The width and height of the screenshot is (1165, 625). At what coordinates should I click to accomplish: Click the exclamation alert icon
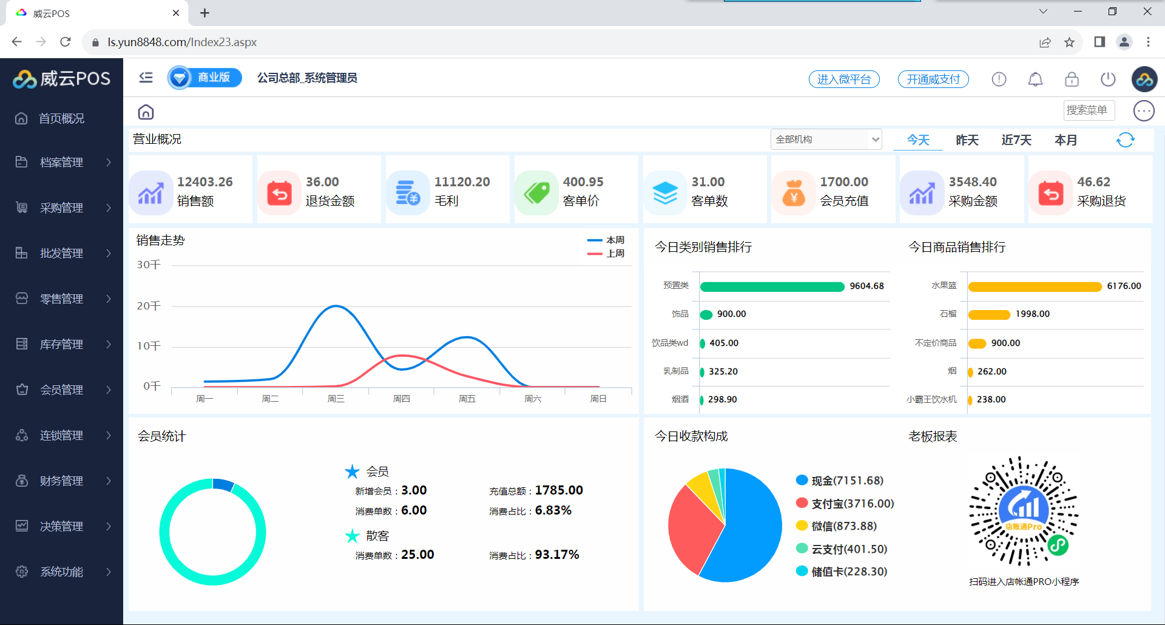[999, 79]
